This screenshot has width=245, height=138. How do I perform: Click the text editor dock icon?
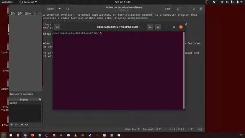[x=105, y=135]
